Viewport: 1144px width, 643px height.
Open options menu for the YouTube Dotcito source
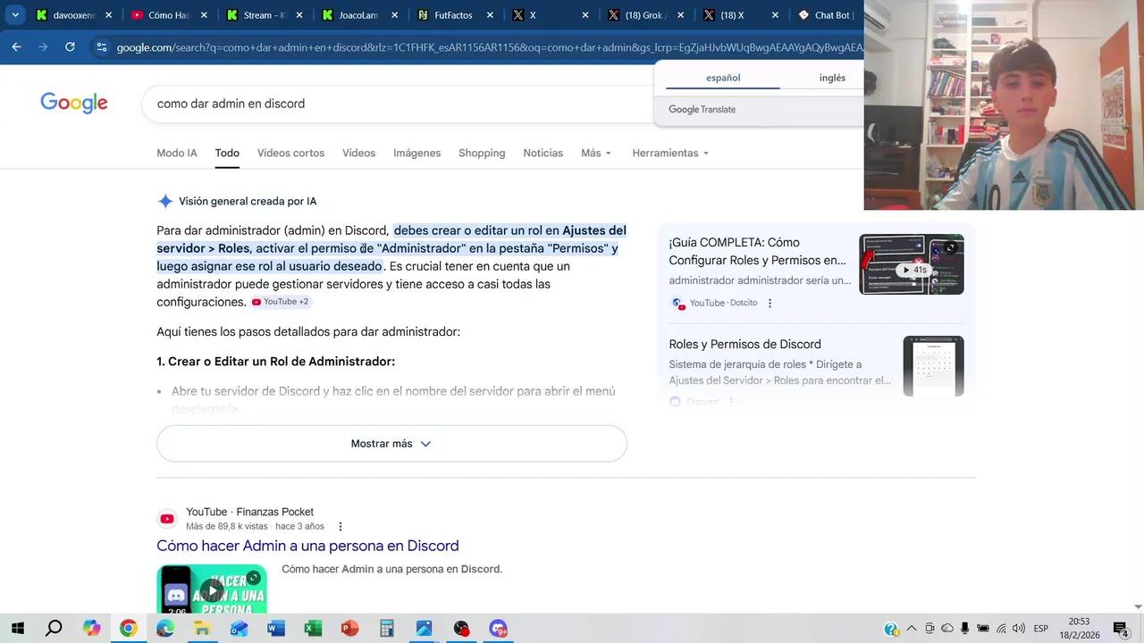point(770,303)
